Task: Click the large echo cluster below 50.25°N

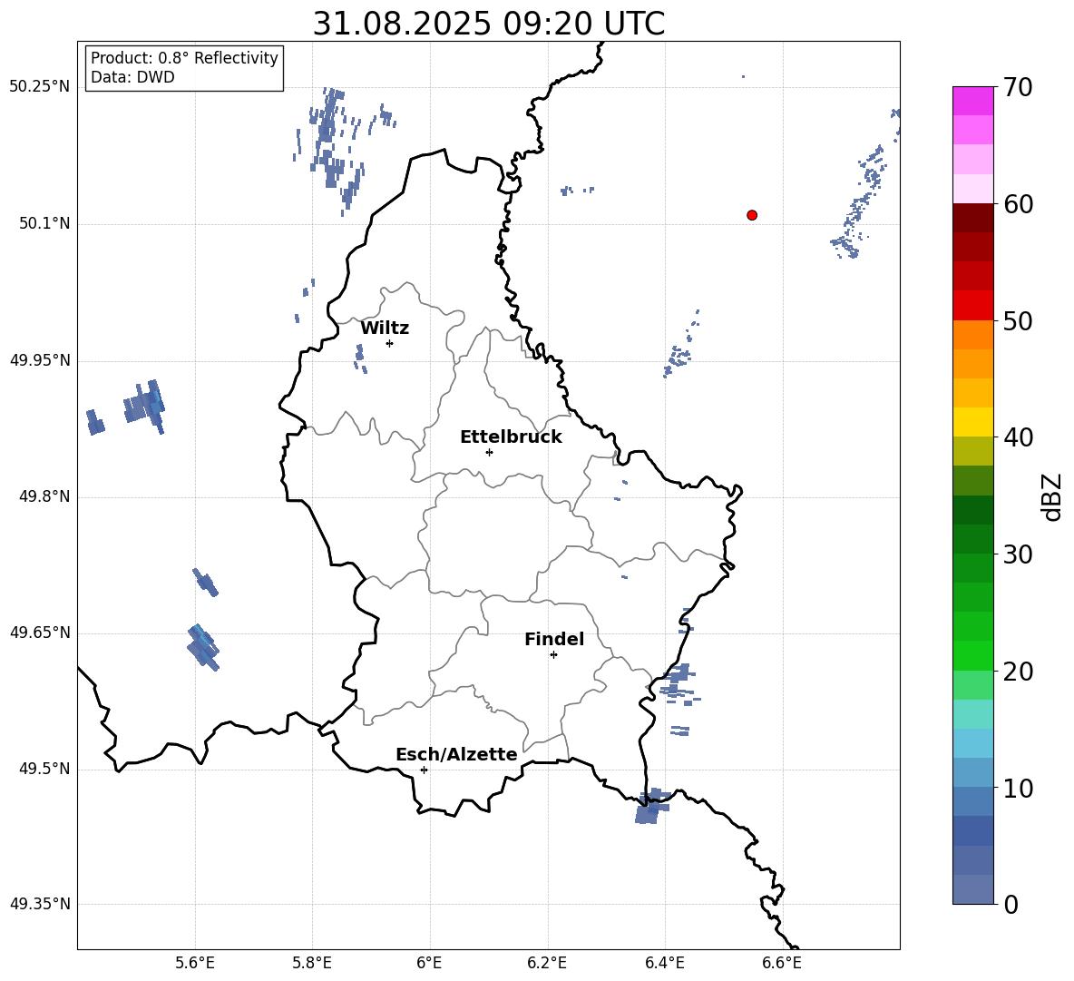Action: pyautogui.click(x=335, y=150)
